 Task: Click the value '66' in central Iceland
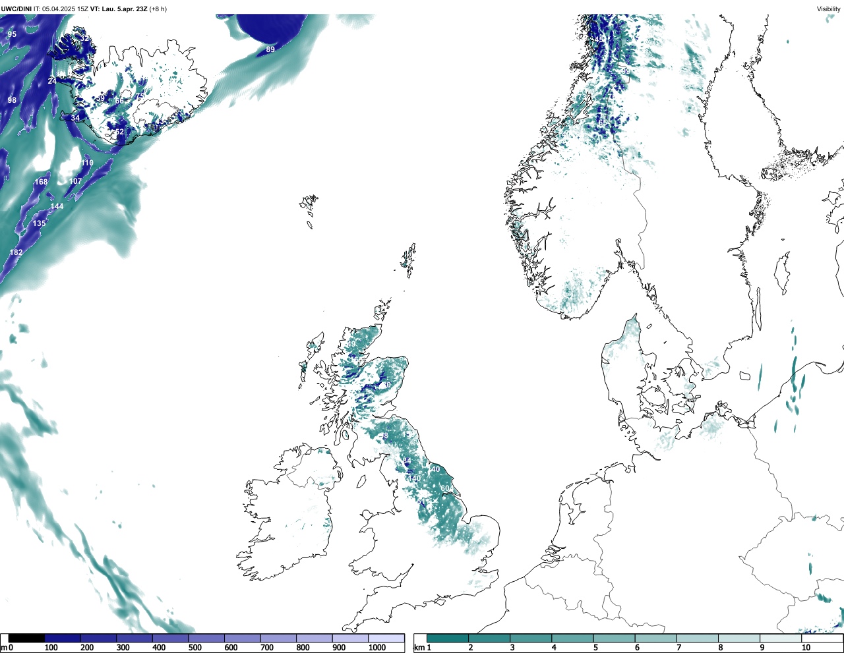pyautogui.click(x=119, y=101)
